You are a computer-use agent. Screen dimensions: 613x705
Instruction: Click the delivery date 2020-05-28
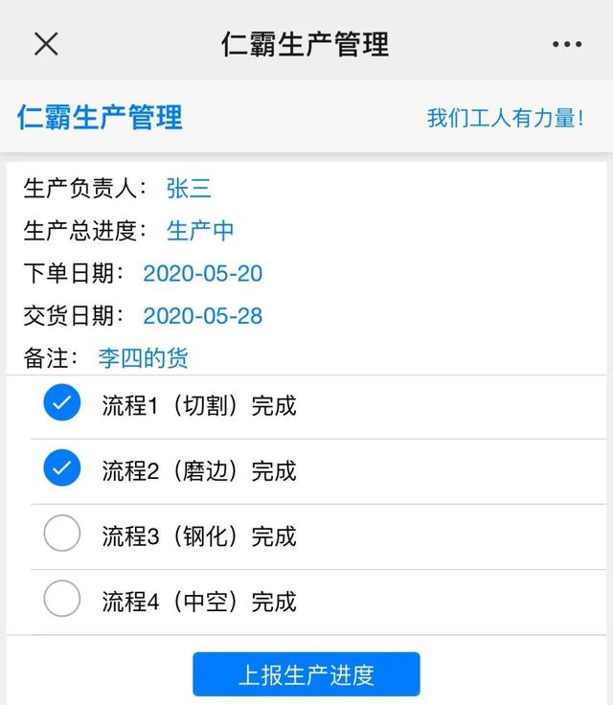click(203, 316)
